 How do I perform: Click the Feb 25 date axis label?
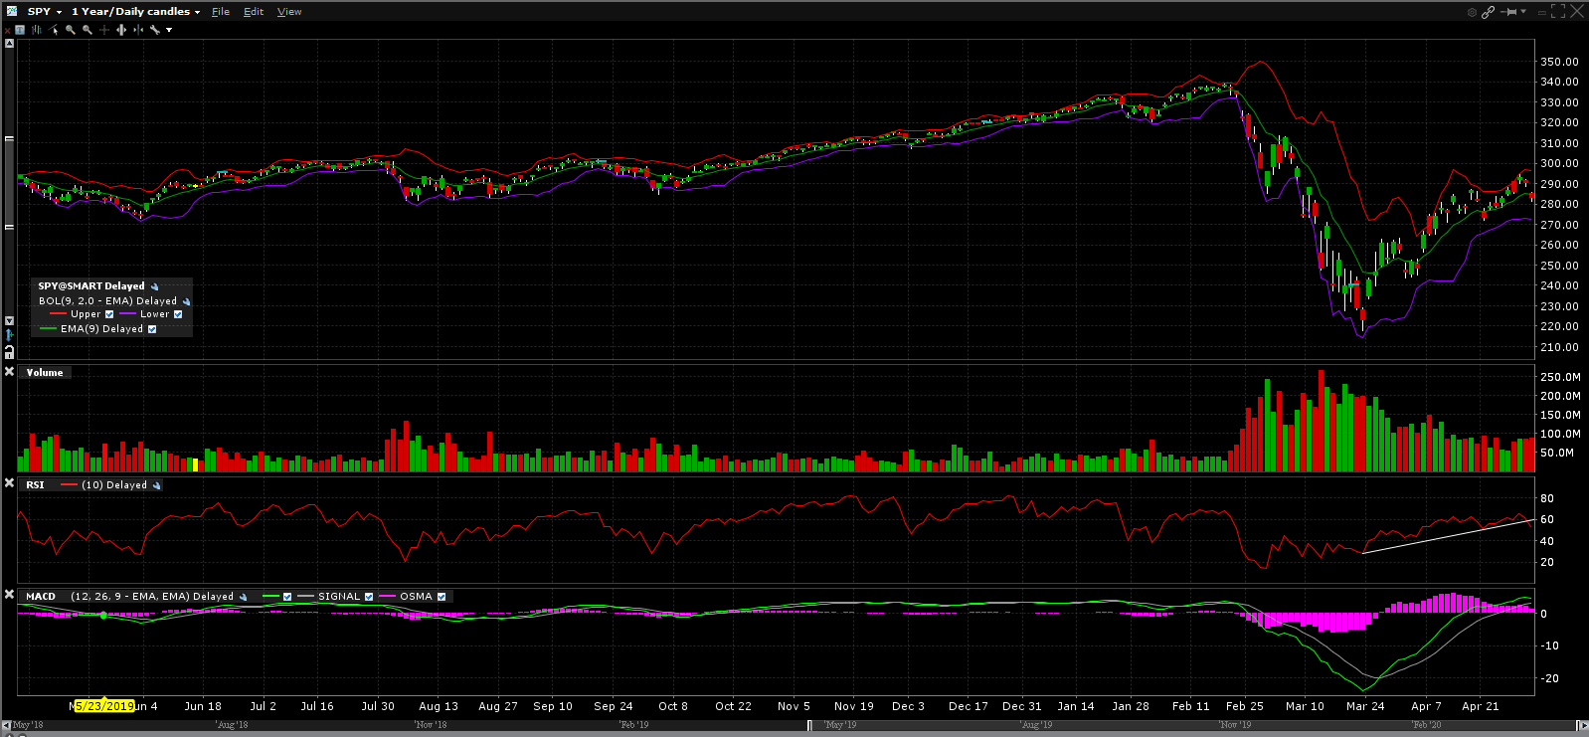click(x=1245, y=706)
